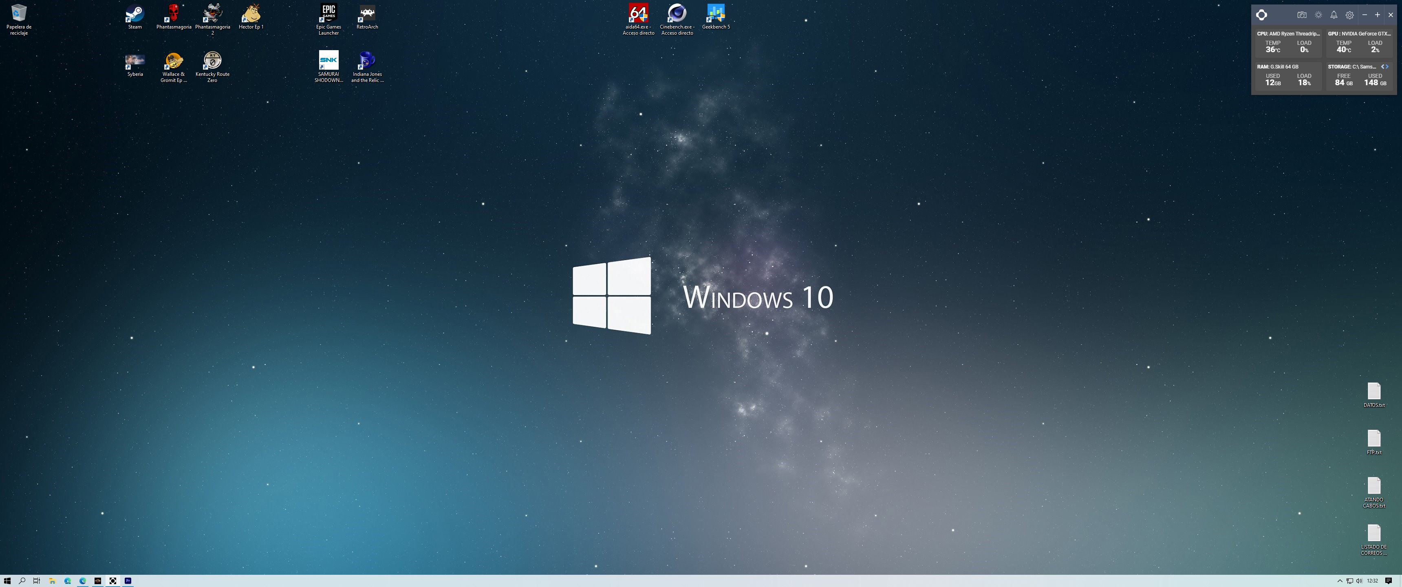Select the Epic Games Launcher shortcut
Screen dimensions: 1402x587
point(329,20)
